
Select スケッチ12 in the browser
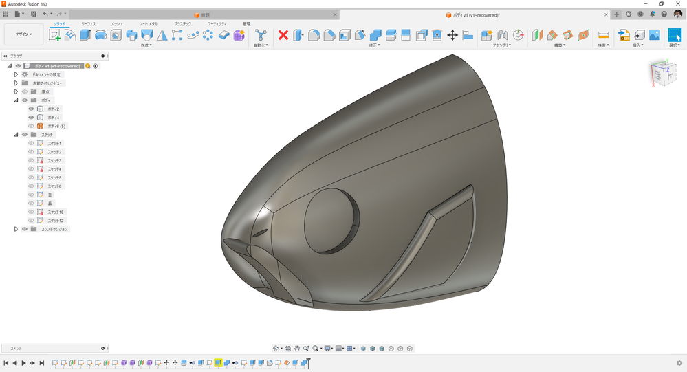point(55,221)
